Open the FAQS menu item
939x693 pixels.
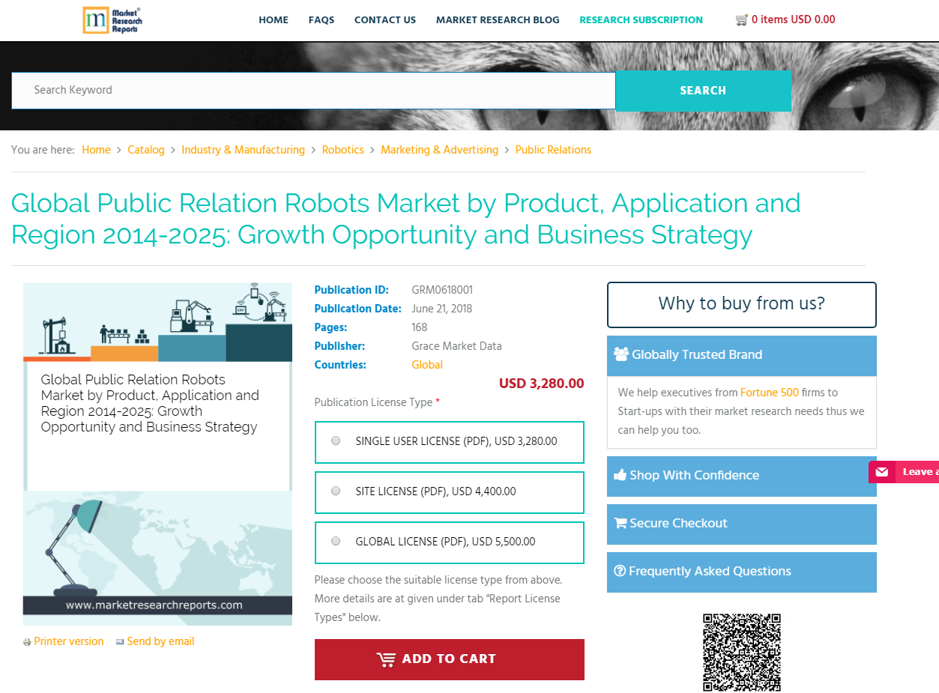321,20
